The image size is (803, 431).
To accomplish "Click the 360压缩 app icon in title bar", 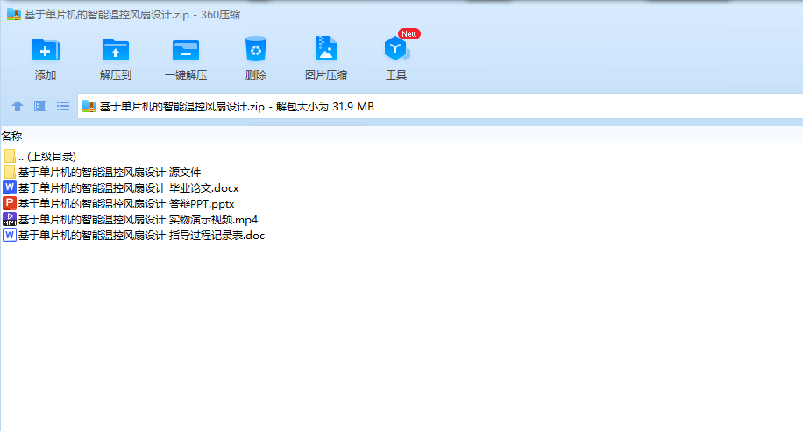I will 14,14.
